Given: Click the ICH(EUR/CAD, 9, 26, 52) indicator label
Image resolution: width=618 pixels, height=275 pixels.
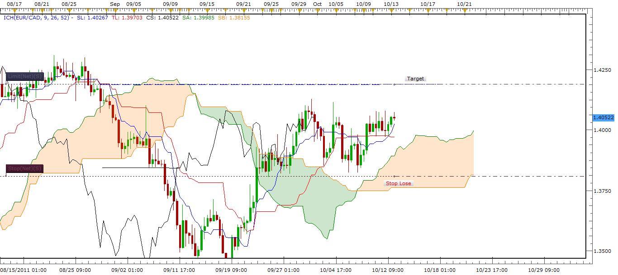Looking at the screenshot, I should coord(36,18).
